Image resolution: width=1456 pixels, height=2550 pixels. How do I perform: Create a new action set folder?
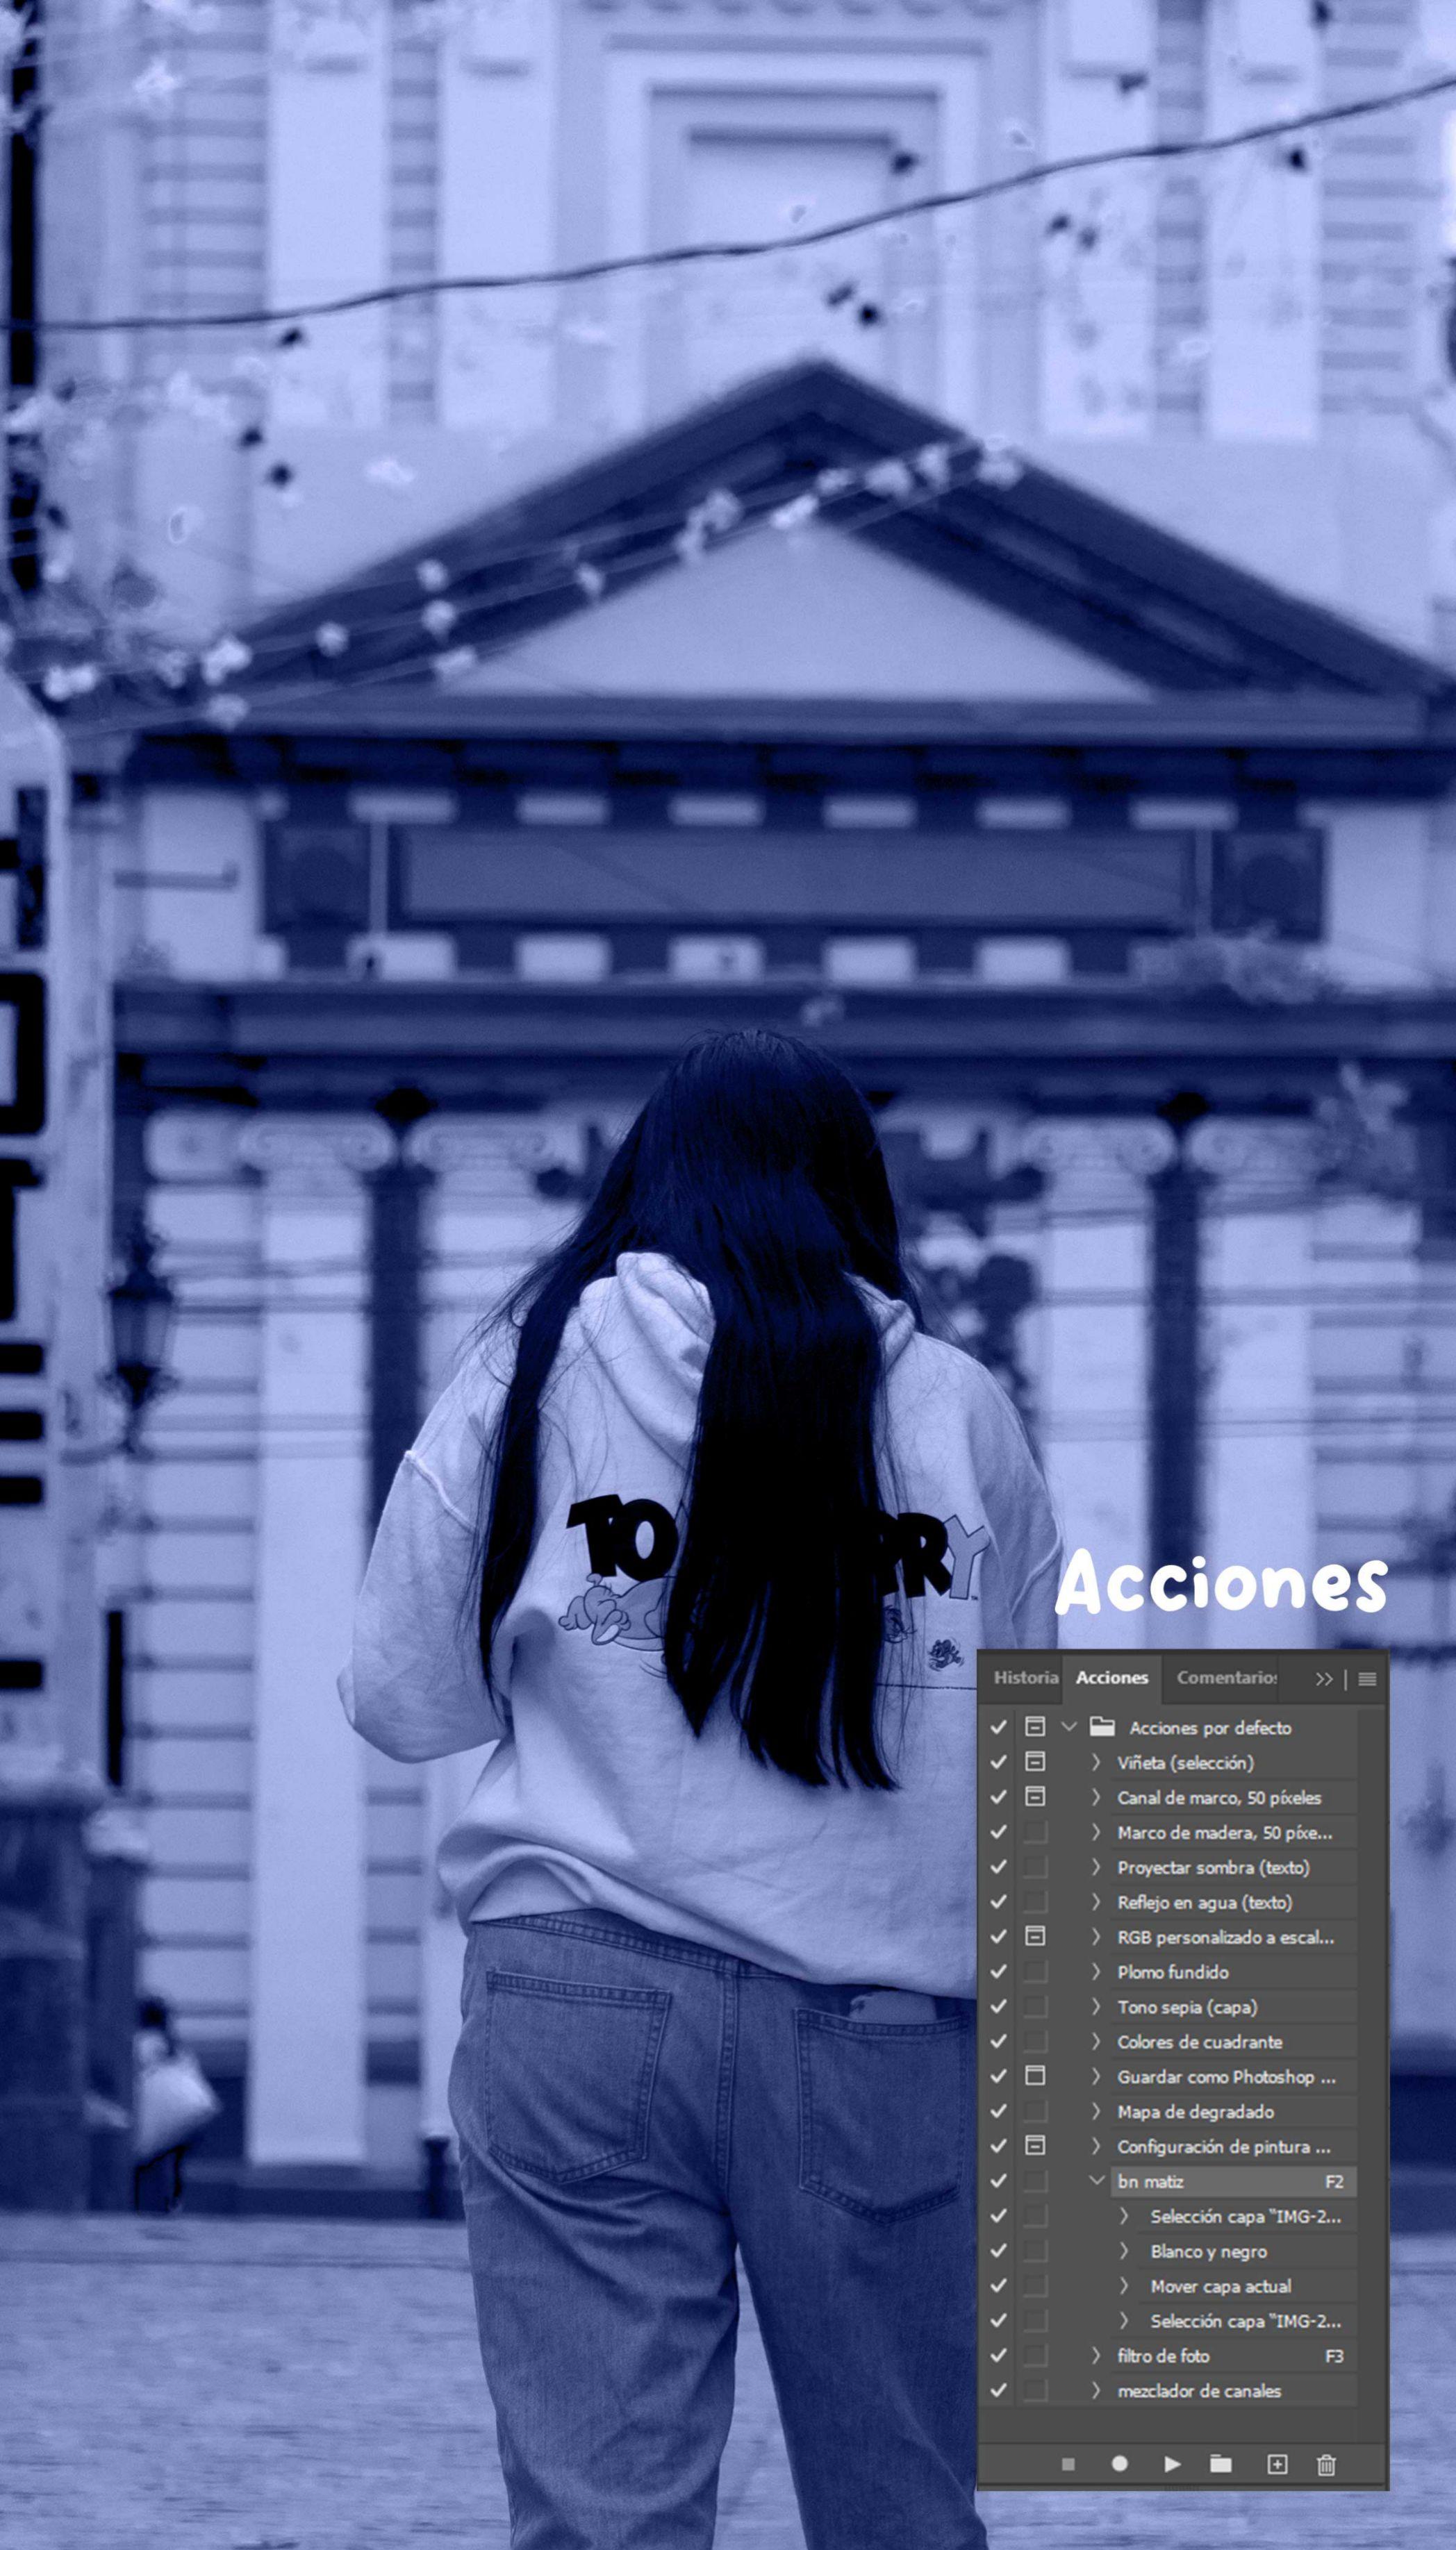click(x=1220, y=2464)
